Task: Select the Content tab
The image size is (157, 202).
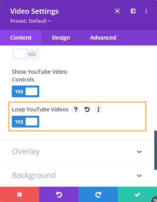Action: (x=21, y=38)
